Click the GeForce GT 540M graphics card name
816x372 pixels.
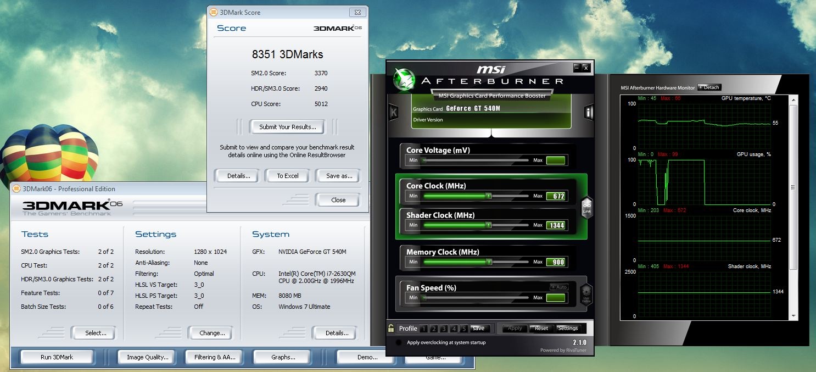(472, 109)
